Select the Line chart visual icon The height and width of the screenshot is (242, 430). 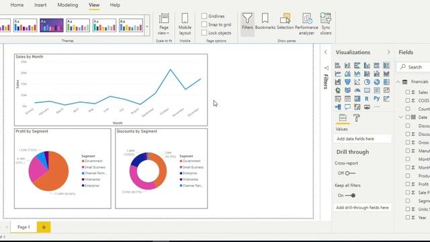coord(337,73)
